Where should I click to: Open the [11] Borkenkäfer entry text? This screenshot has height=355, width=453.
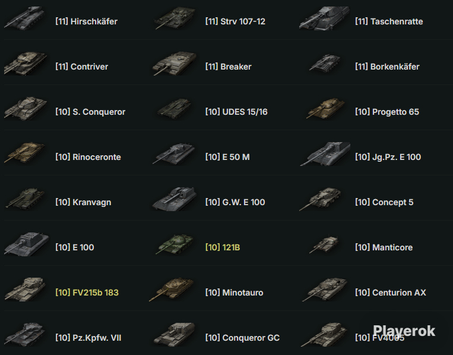tap(387, 67)
